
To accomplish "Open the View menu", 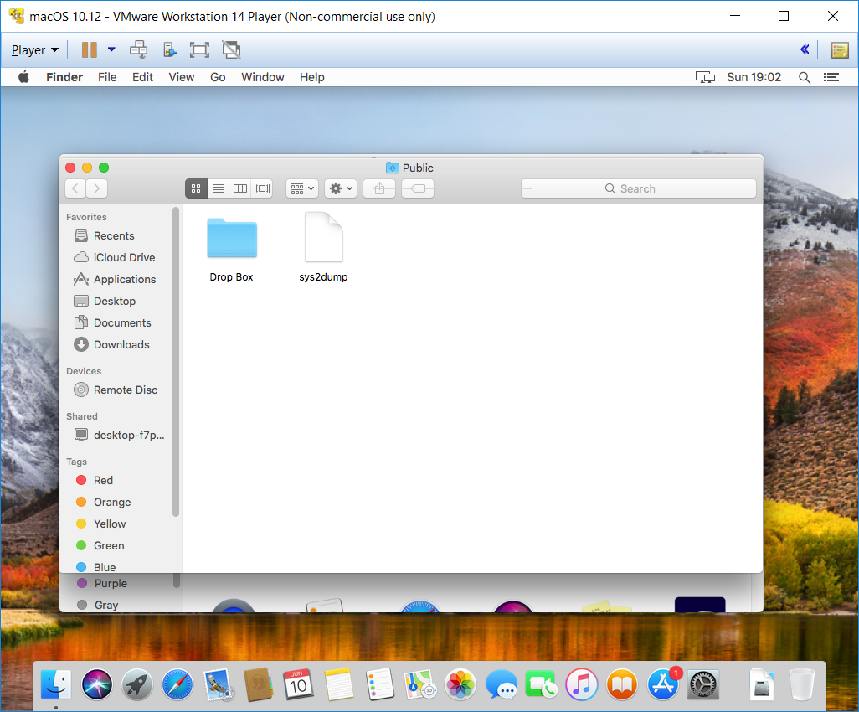I will (x=182, y=77).
